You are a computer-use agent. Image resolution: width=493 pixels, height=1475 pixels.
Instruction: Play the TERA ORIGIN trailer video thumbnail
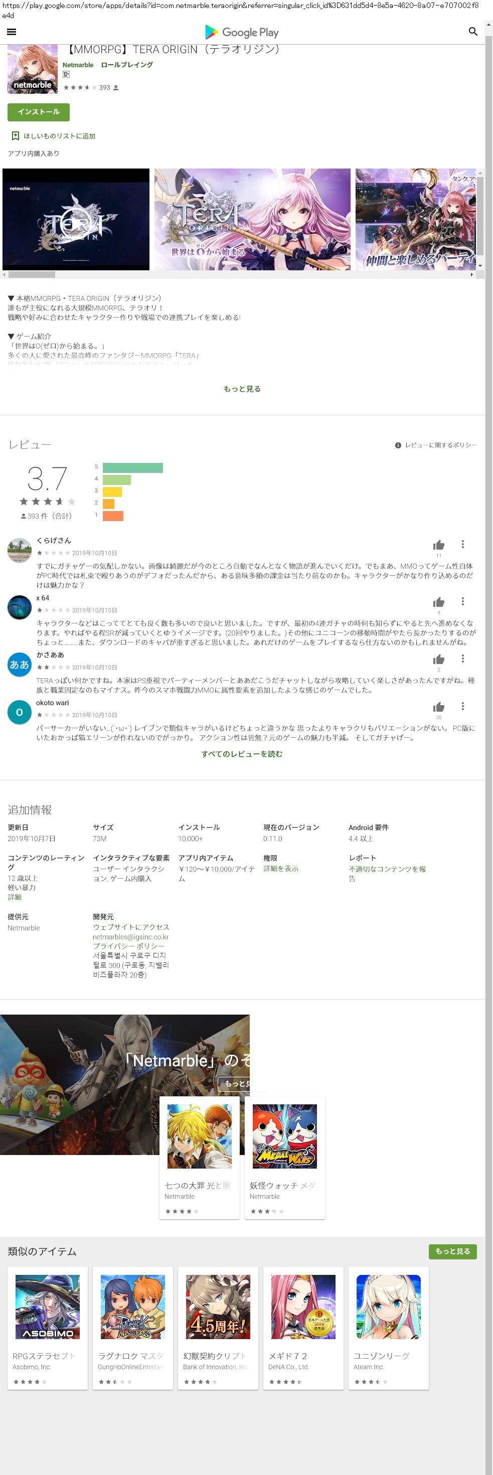point(76,219)
